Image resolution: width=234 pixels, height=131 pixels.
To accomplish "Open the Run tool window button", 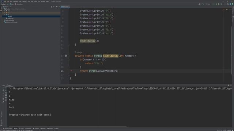I will tap(16, 128).
